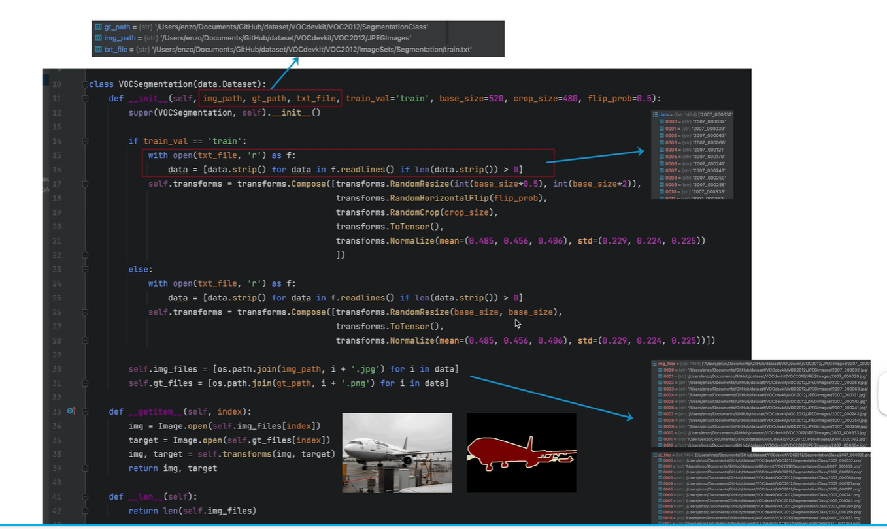
Task: Click 'flip_prob=0.5' on line 11
Action: (x=620, y=99)
